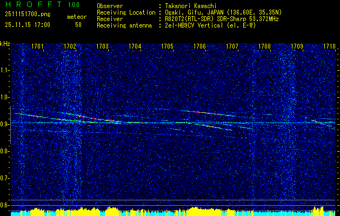Select the R820T2(RTL-SDR) SDR-Sharp 53.372MHz text
Viewport: 340px width, 216px height.
coord(222,19)
